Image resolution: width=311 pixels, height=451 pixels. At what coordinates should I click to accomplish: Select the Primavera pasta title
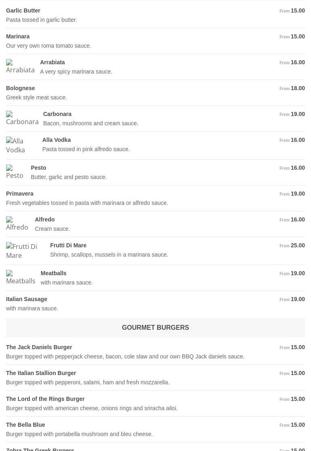coord(20,194)
